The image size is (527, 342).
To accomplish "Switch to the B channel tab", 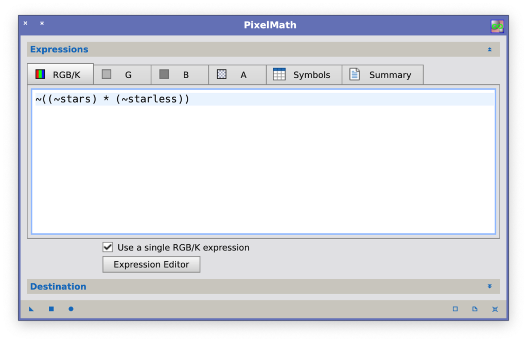I will 180,75.
